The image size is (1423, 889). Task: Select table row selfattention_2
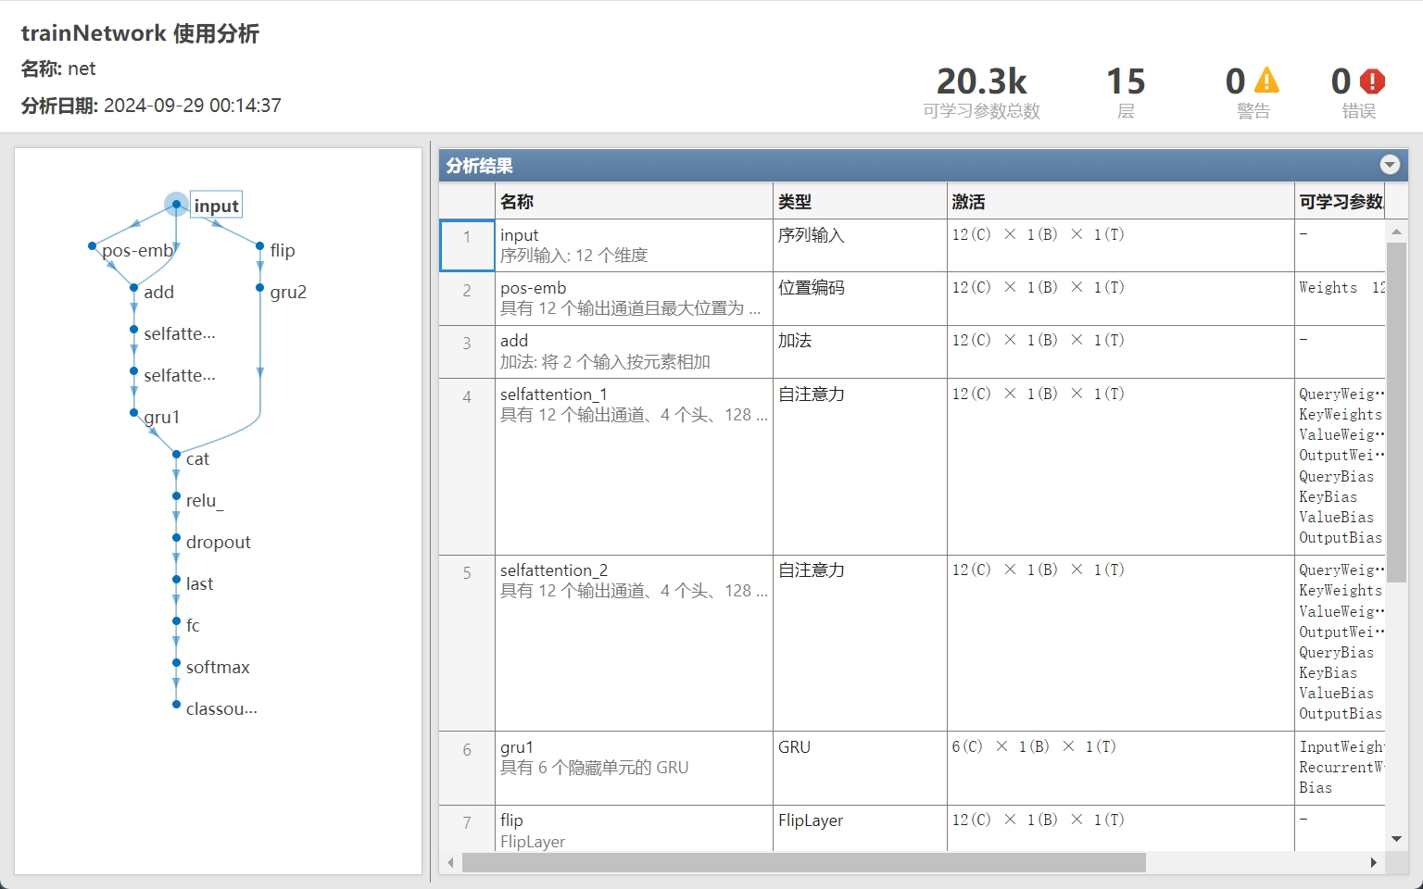(x=913, y=643)
